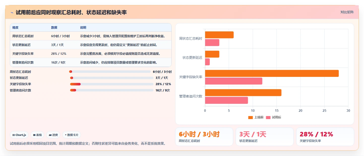Viewport: 364px width, 156px height.
Task: Select the 表格 tag chip
Action: (37, 135)
